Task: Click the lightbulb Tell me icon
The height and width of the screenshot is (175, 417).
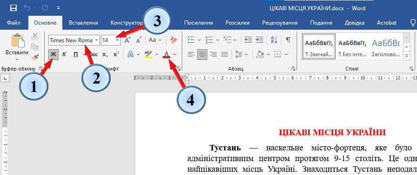Action: 413,22
